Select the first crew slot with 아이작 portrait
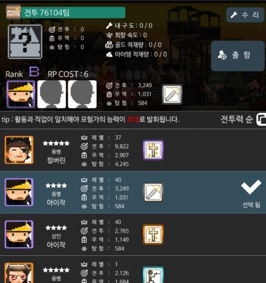The width and height of the screenshot is (266, 283). (x=21, y=94)
